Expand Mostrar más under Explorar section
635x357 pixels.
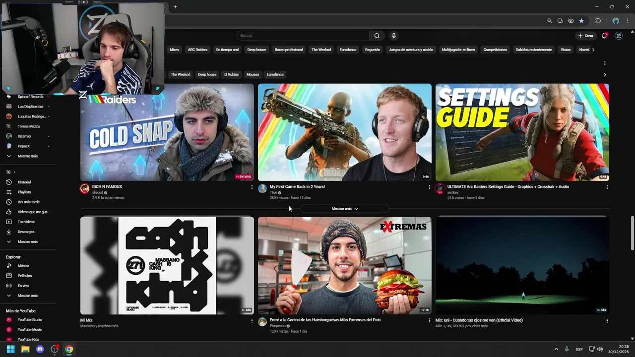pos(28,296)
